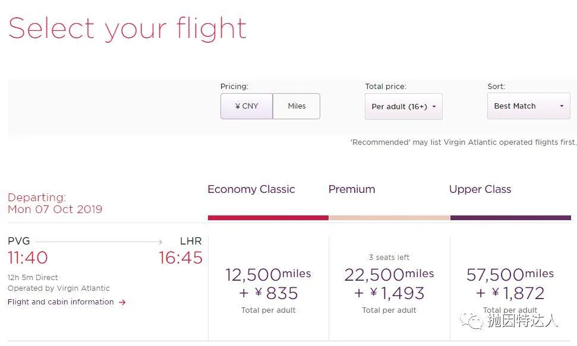This screenshot has width=577, height=346.
Task: Click the Economy Classic red fare band
Action: click(x=267, y=218)
